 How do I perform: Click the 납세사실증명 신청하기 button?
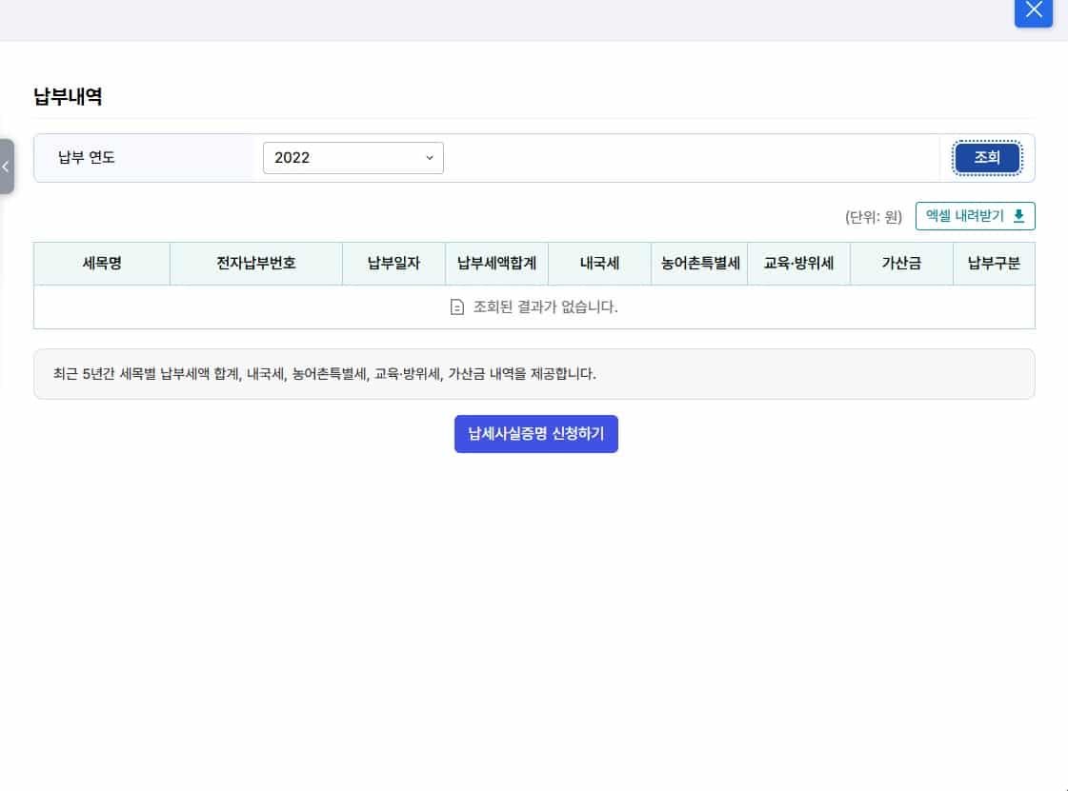[535, 433]
